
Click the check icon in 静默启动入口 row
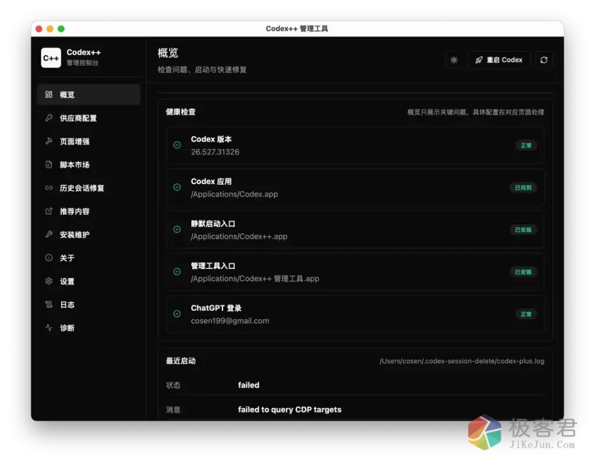tap(177, 230)
